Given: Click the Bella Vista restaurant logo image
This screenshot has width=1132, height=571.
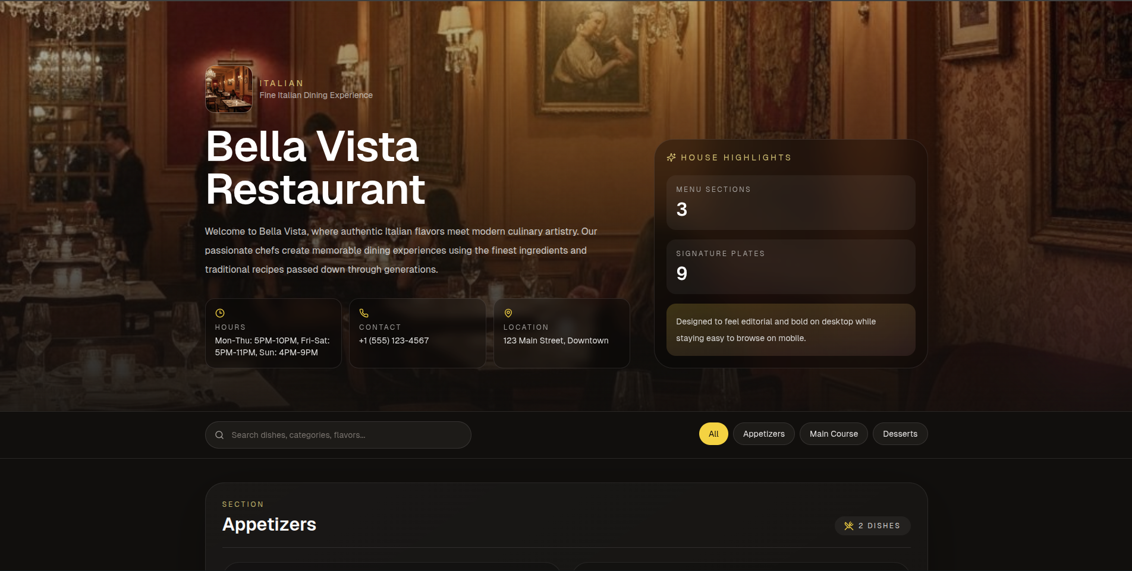Looking at the screenshot, I should coord(228,89).
